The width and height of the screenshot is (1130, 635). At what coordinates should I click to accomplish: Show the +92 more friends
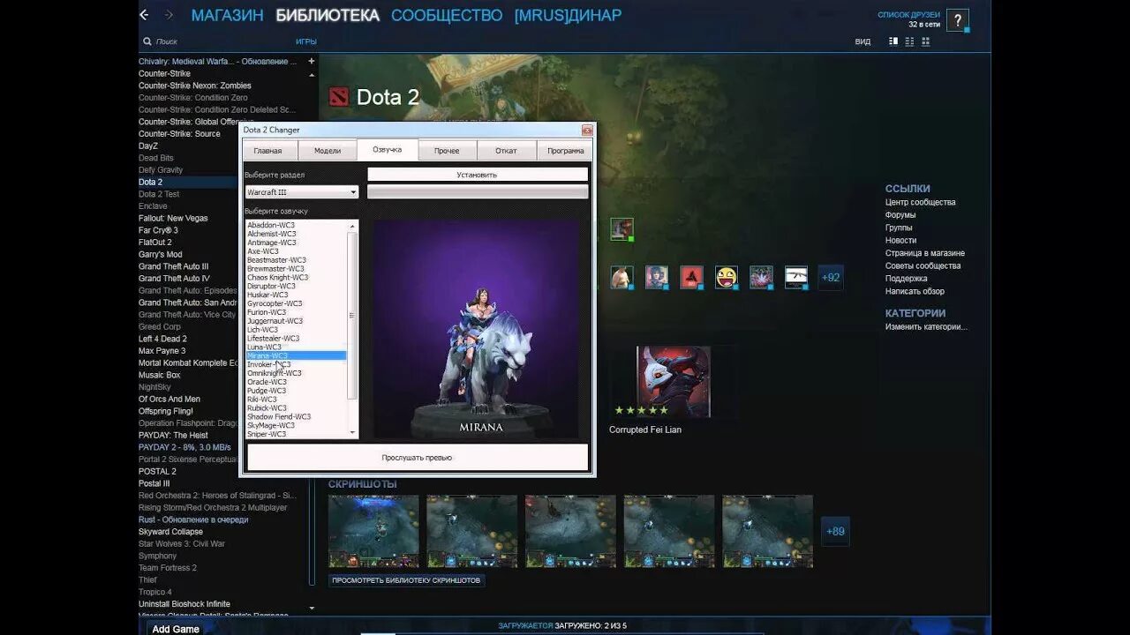tap(831, 277)
